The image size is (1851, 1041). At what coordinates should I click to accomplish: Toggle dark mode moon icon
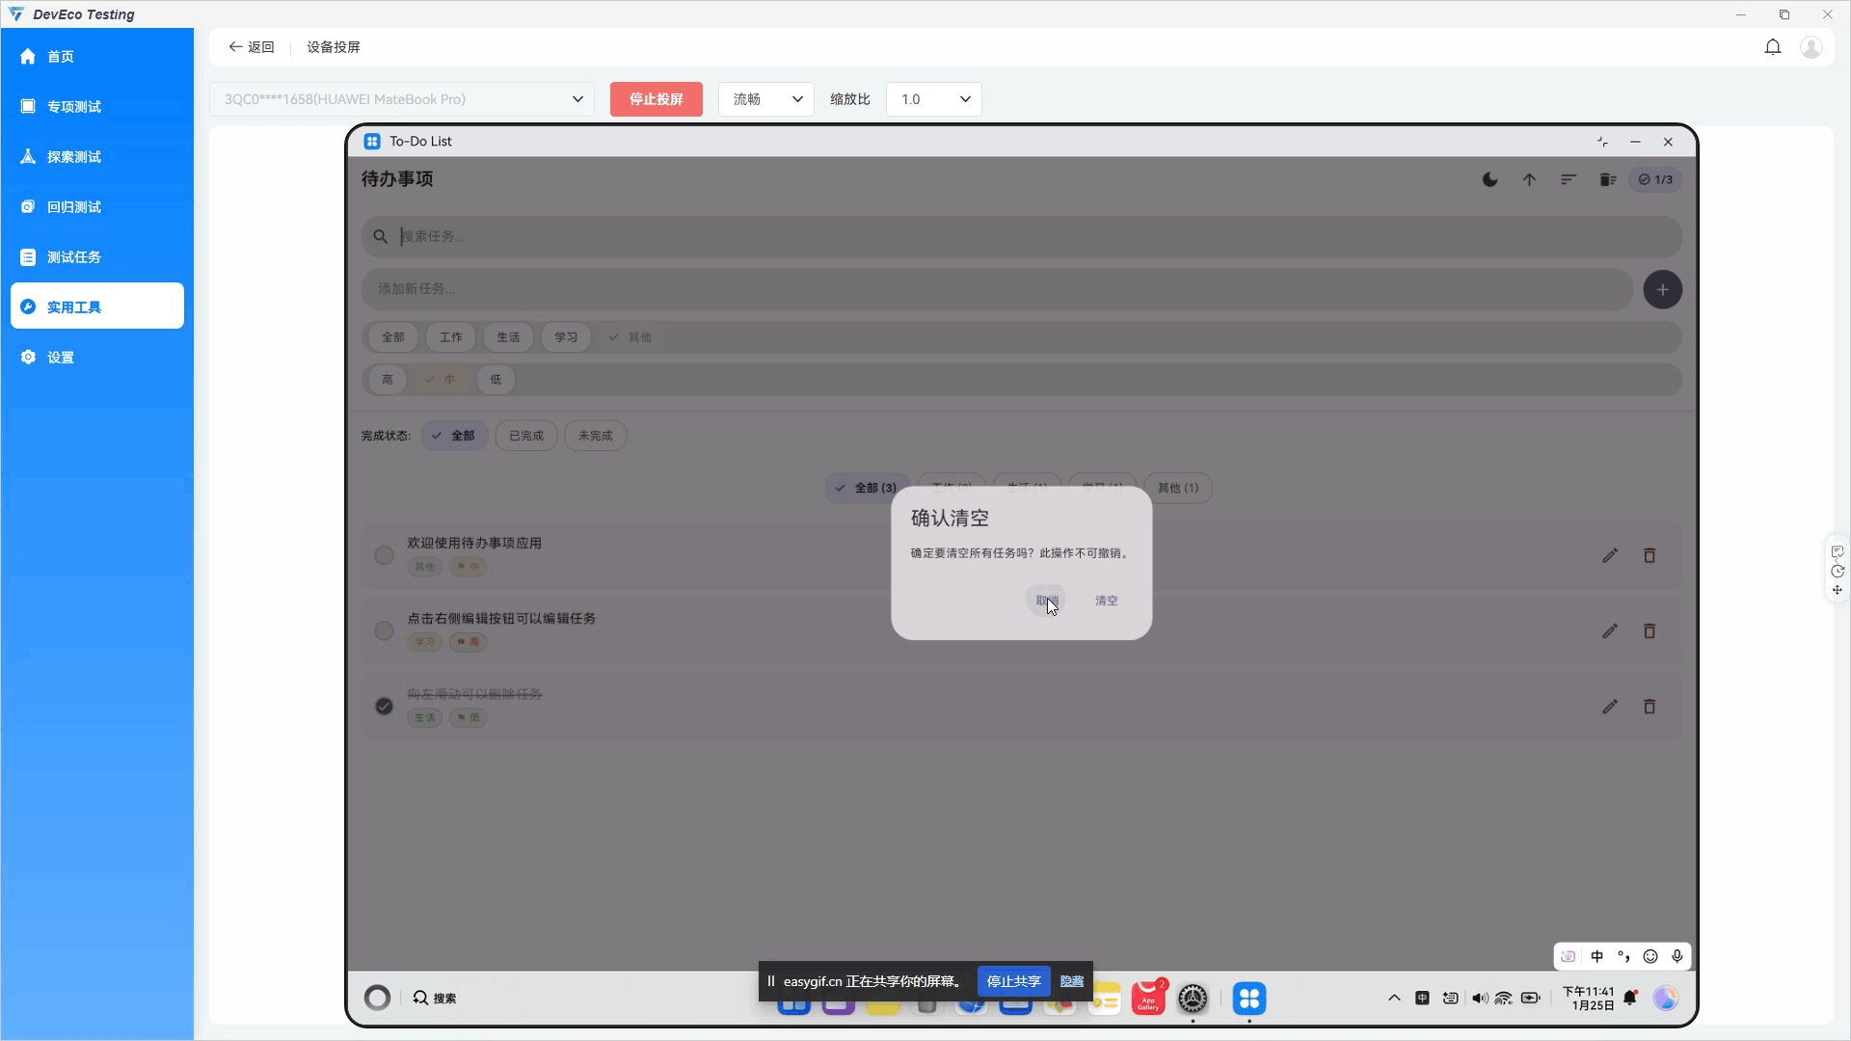click(1489, 179)
